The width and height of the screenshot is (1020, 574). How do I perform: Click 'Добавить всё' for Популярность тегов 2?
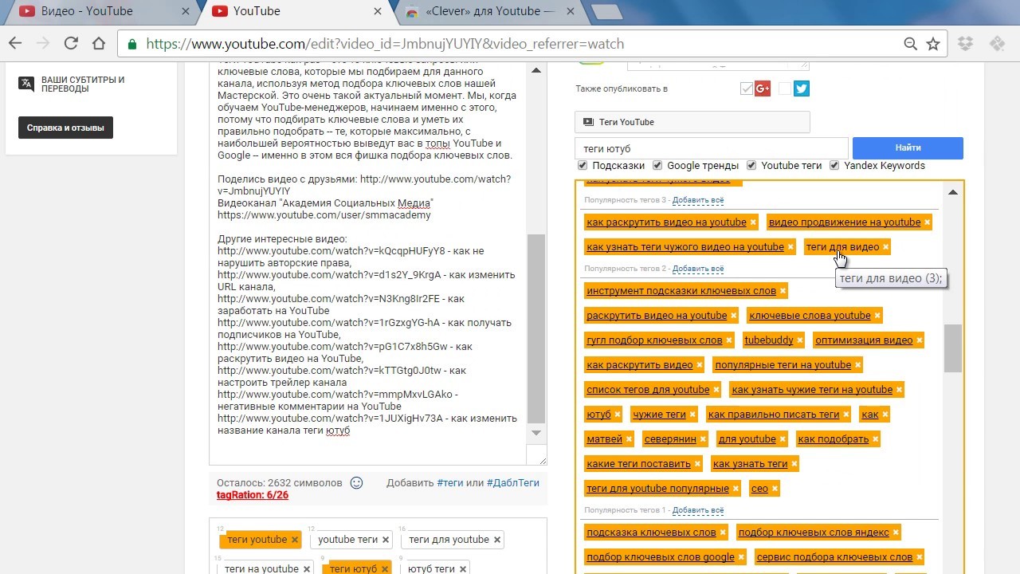click(698, 269)
